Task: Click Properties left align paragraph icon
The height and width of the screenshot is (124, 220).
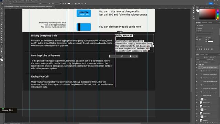Action: pyautogui.click(x=197, y=49)
